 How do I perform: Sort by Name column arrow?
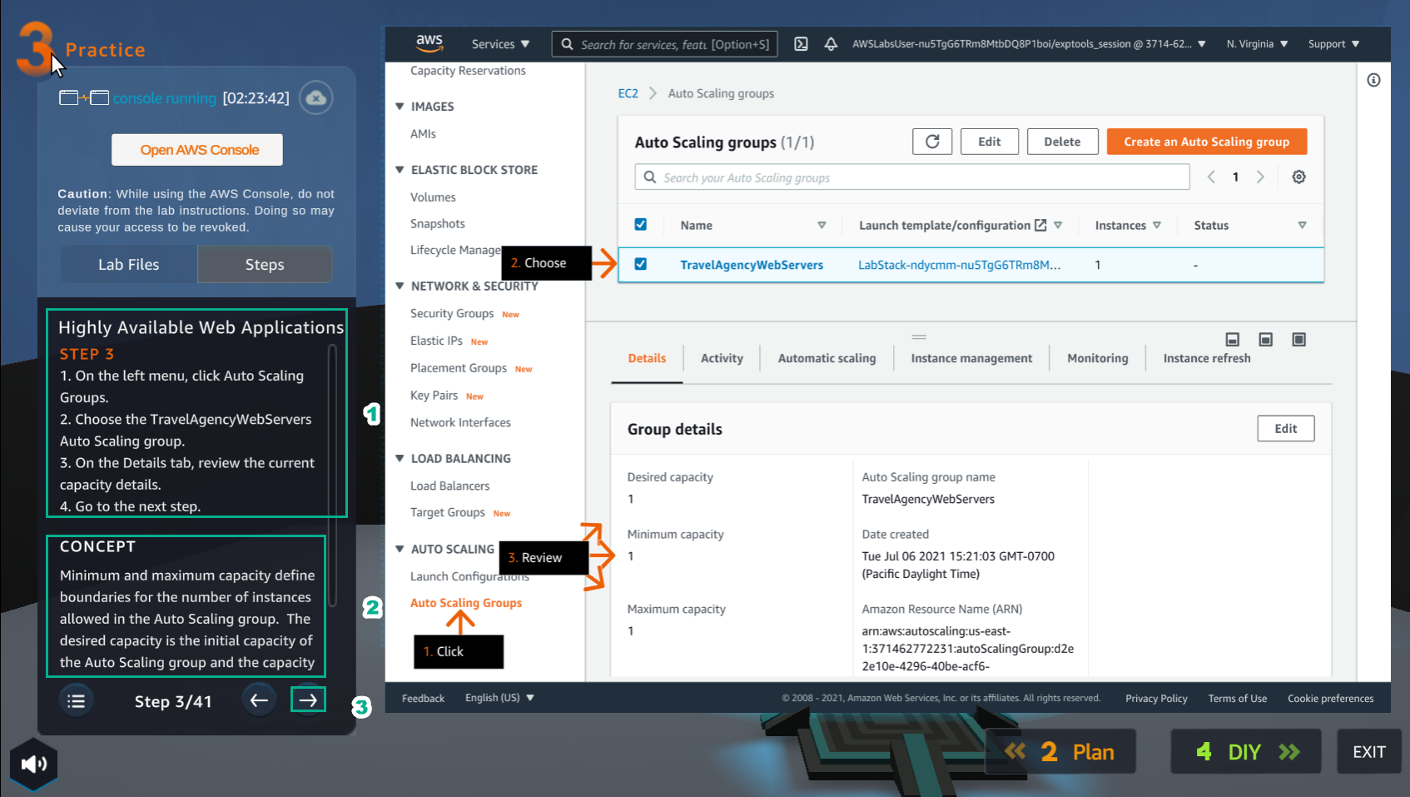point(822,225)
